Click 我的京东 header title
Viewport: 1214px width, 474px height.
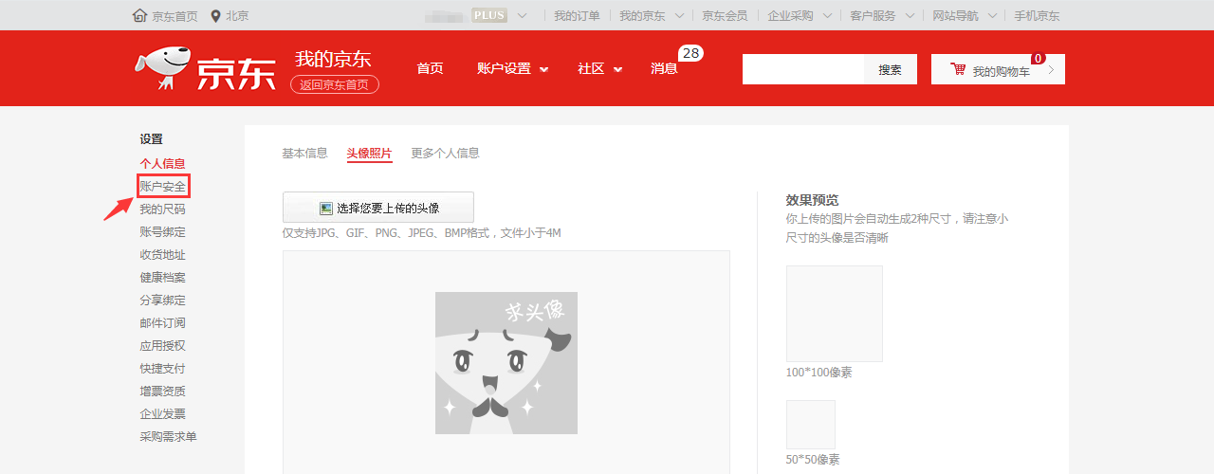point(332,59)
